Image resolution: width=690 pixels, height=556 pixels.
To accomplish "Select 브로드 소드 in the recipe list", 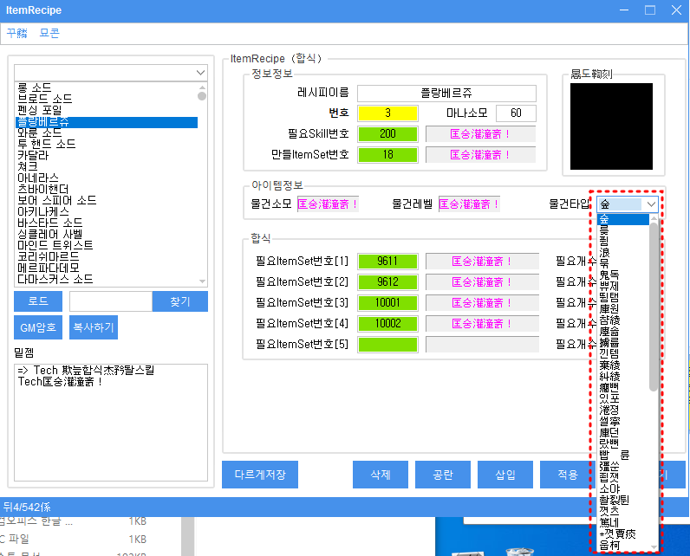I will [x=44, y=99].
